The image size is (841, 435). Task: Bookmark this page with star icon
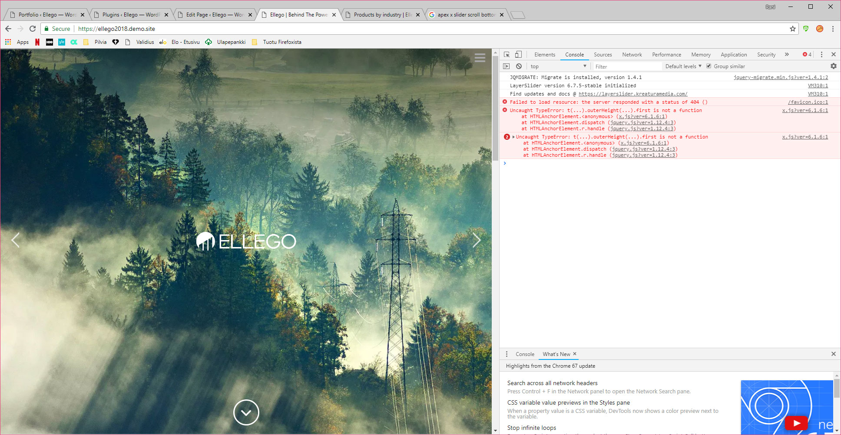pos(793,29)
